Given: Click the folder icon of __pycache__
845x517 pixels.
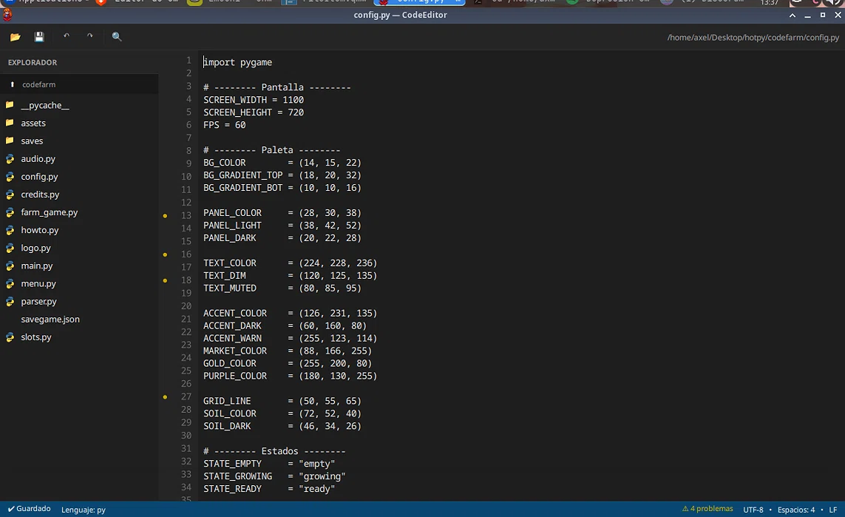Looking at the screenshot, I should point(10,104).
